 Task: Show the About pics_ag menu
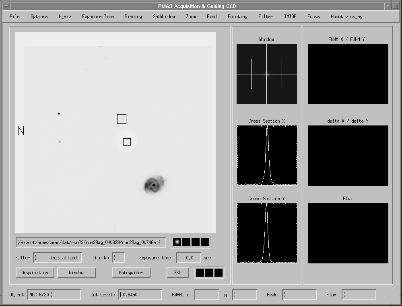click(x=346, y=16)
